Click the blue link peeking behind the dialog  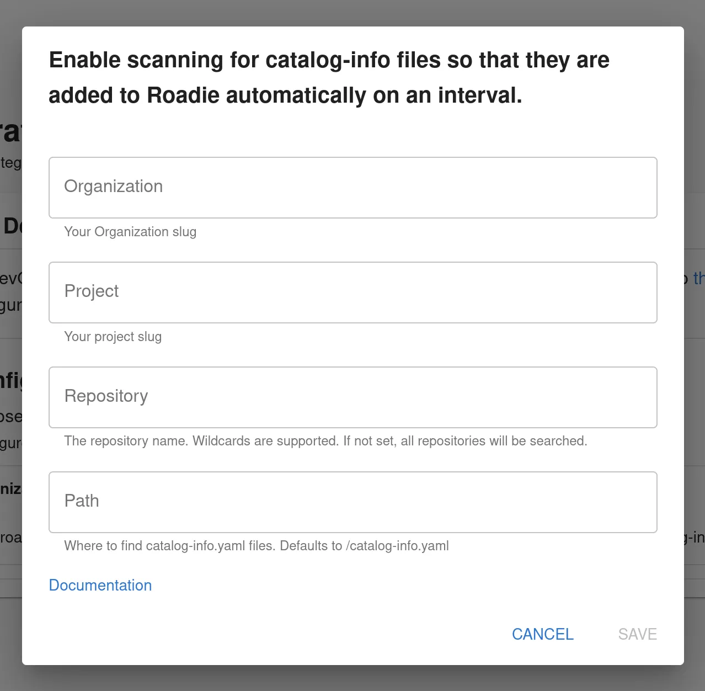pyautogui.click(x=699, y=279)
